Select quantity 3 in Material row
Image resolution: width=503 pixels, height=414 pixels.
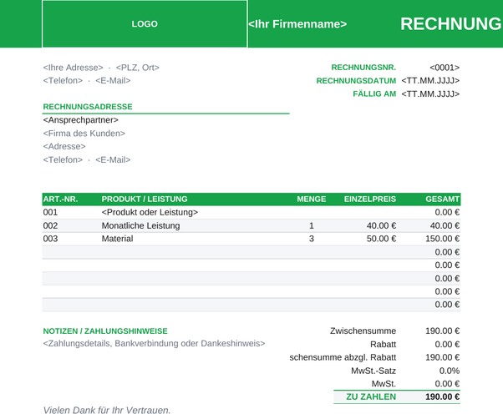click(311, 239)
